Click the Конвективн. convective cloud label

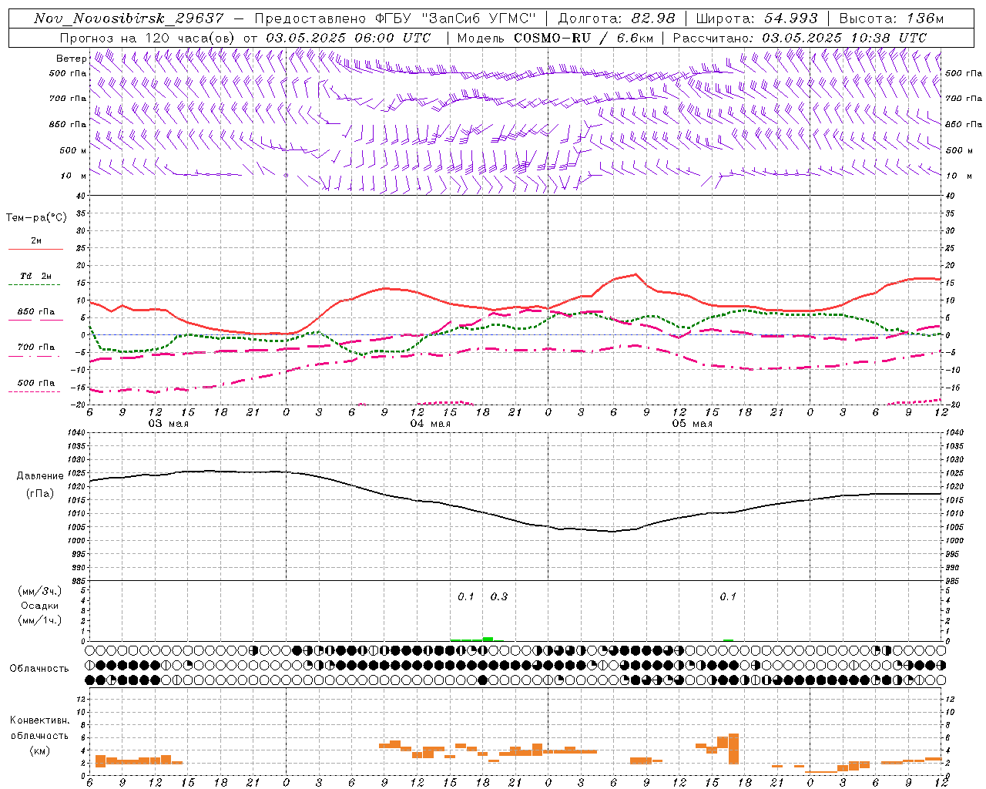click(x=39, y=720)
